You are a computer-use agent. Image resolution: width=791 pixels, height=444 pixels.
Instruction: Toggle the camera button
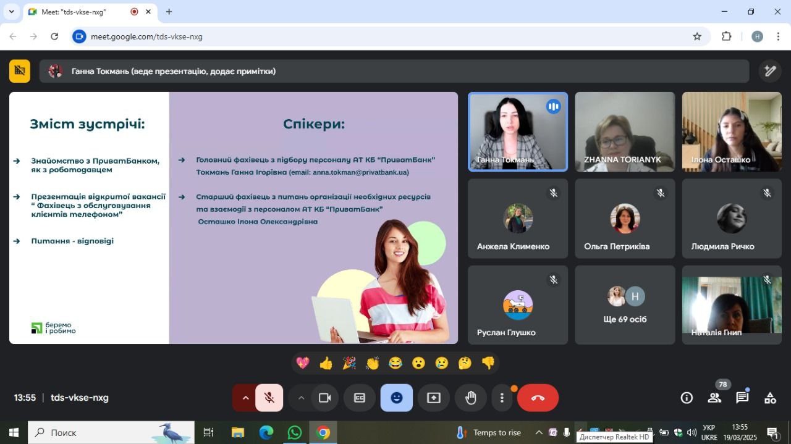pos(325,398)
